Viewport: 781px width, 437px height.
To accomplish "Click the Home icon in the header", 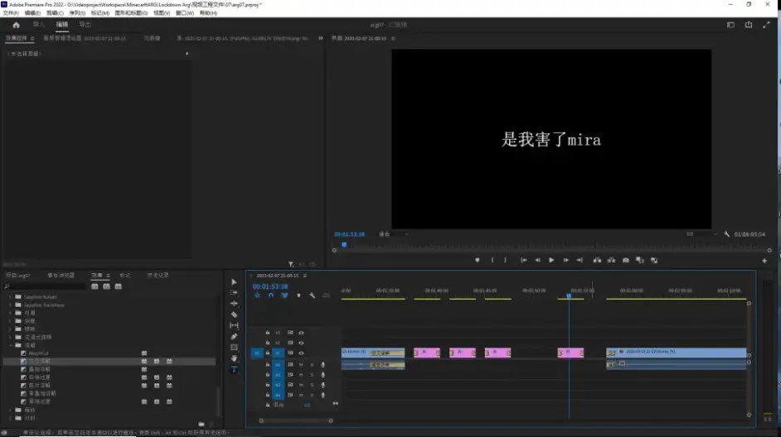I will click(x=16, y=25).
